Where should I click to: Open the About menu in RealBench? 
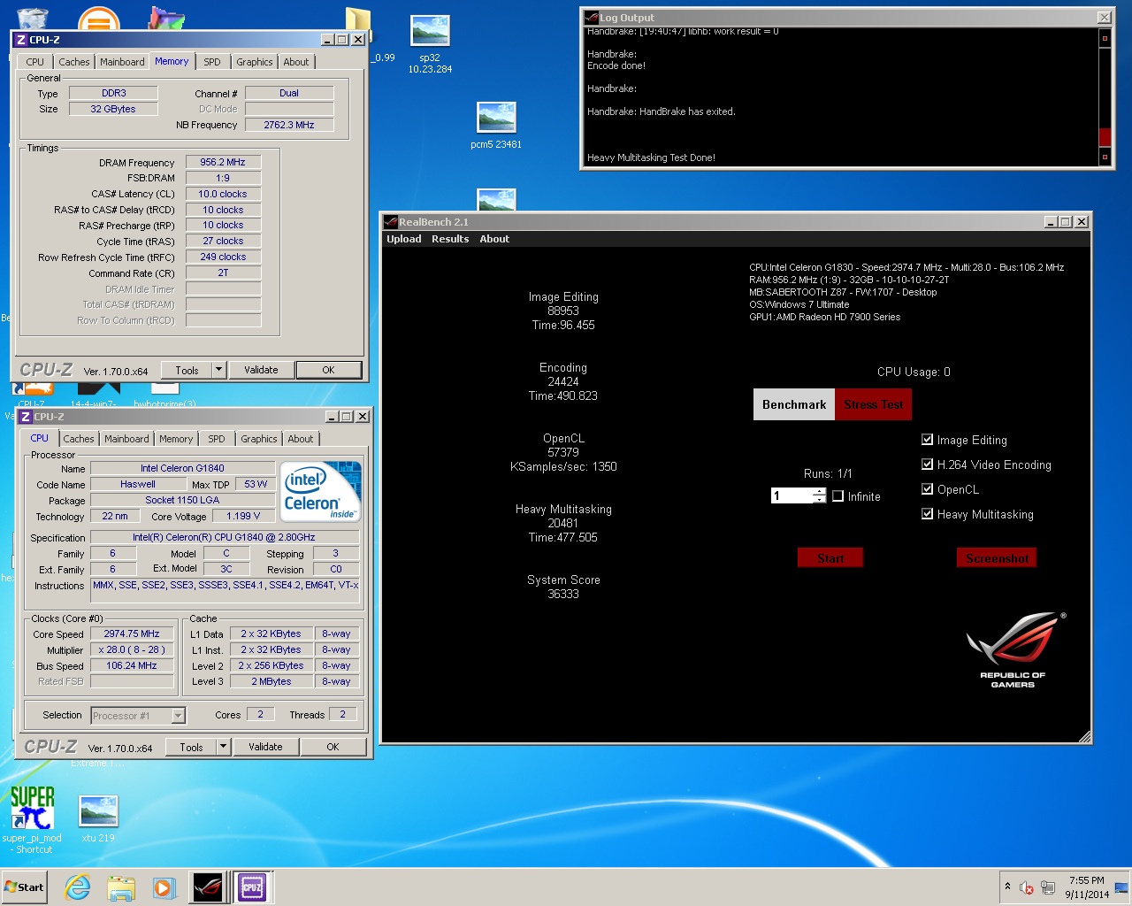point(494,239)
